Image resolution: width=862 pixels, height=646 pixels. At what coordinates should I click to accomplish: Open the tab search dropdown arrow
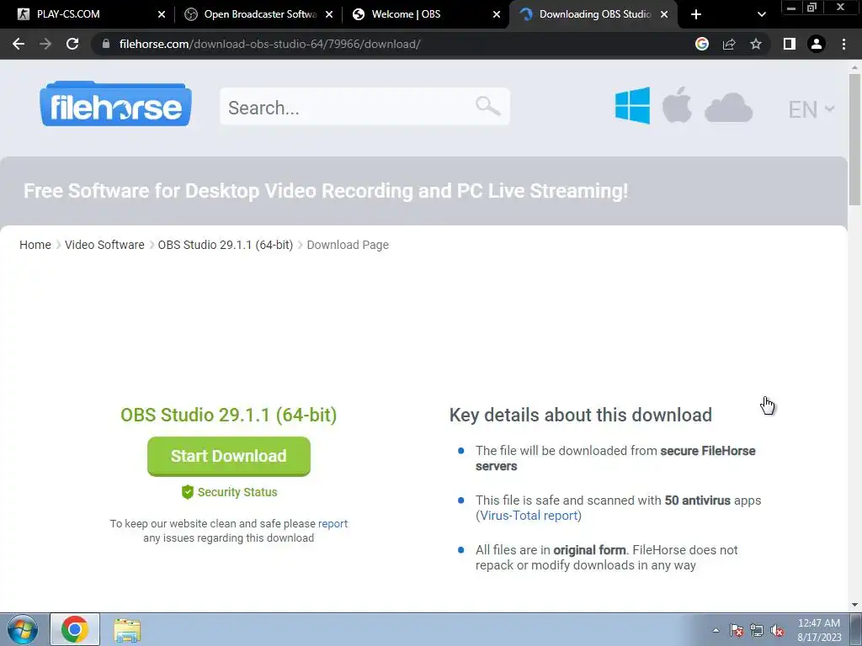click(x=761, y=15)
